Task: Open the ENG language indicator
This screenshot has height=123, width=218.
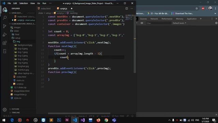Action: [197, 120]
